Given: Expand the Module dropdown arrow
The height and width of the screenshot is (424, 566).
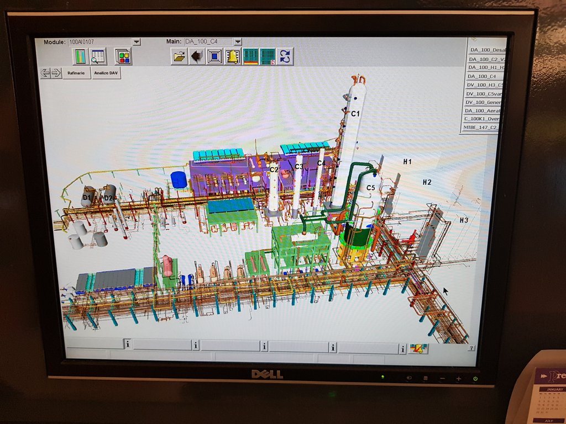Looking at the screenshot, I should [x=137, y=42].
